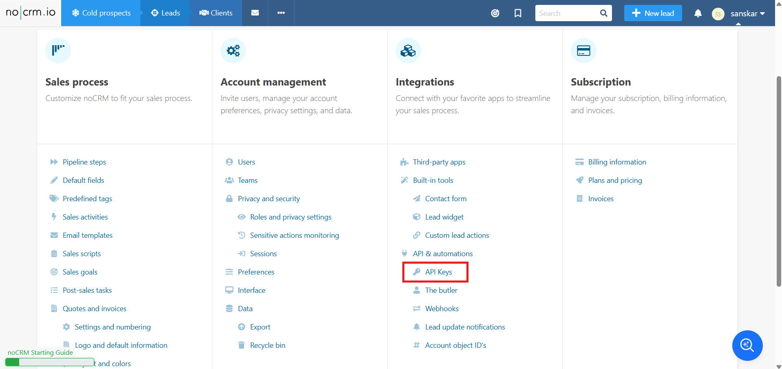Open the Teams page
This screenshot has width=782, height=369.
pyautogui.click(x=247, y=180)
